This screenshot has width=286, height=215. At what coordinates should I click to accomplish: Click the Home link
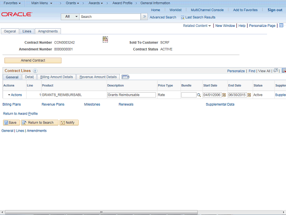156,10
